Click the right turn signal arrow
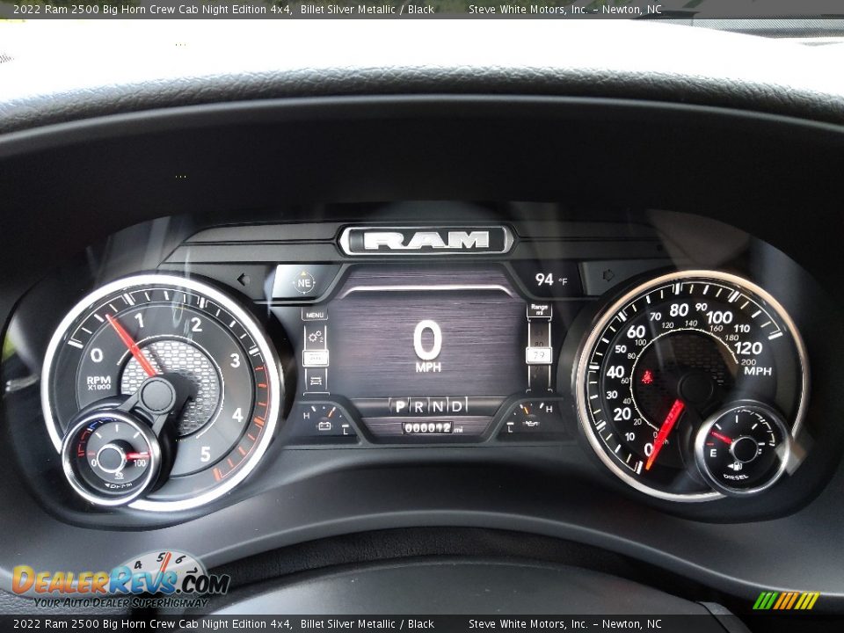This screenshot has width=844, height=633. pos(608,275)
